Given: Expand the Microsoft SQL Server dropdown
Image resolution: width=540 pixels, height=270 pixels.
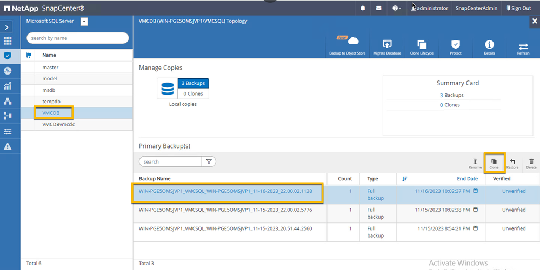Looking at the screenshot, I should 84,21.
